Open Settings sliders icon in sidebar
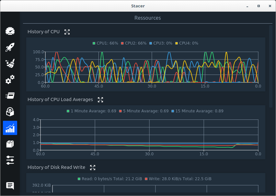Viewport: 276px width, 196px height. pyautogui.click(x=10, y=160)
